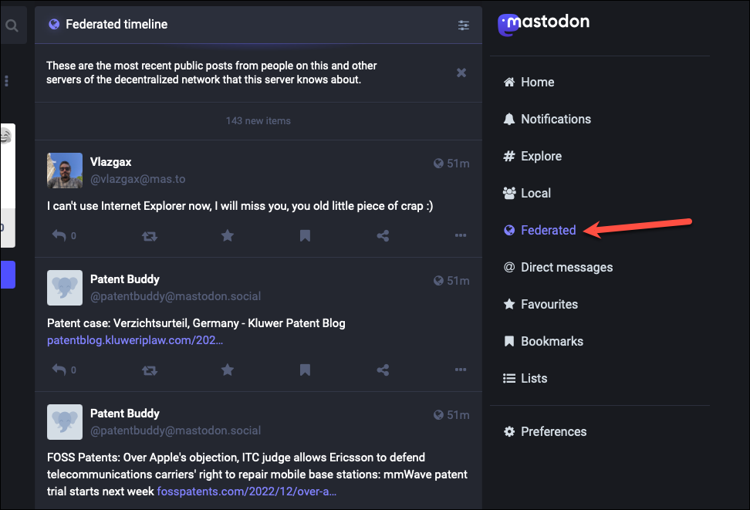Open the Explore hashtag page
This screenshot has width=750, height=510.
pyautogui.click(x=532, y=156)
